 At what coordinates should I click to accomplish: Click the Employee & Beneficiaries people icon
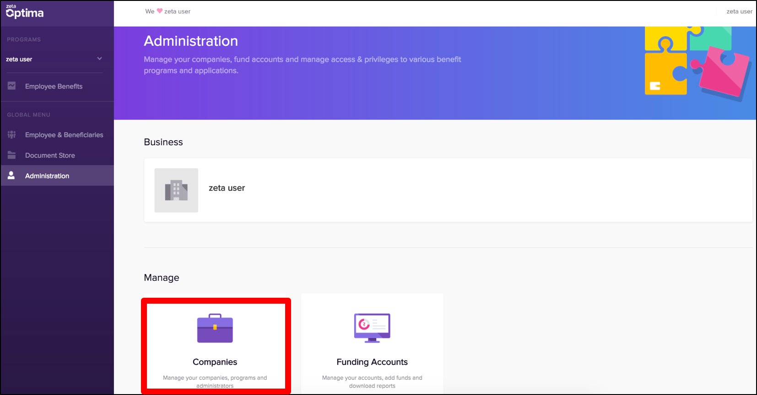click(12, 135)
